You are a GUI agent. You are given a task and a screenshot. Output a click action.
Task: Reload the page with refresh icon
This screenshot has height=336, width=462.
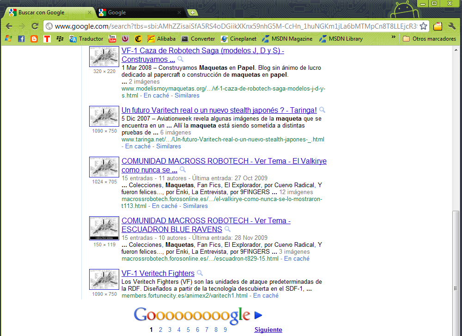[35, 26]
